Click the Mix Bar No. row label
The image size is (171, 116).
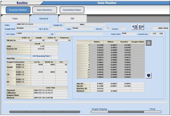click(x=13, y=41)
